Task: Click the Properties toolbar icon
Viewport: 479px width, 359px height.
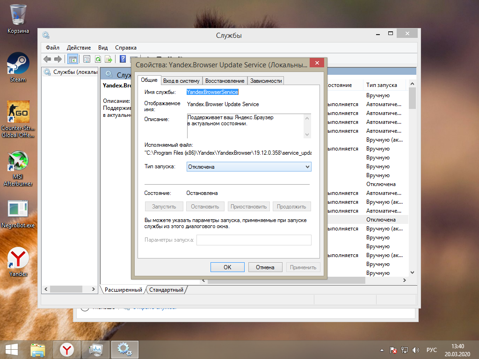Action: (x=87, y=59)
